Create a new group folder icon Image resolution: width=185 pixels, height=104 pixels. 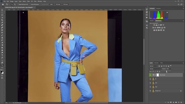point(176,102)
